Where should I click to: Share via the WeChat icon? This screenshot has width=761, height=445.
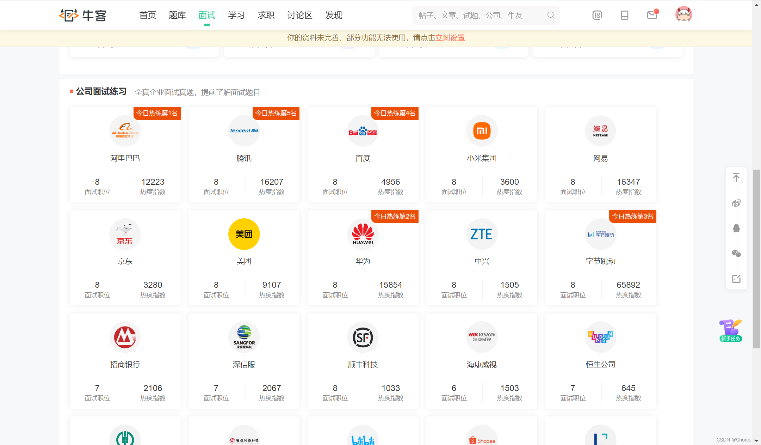(x=736, y=254)
